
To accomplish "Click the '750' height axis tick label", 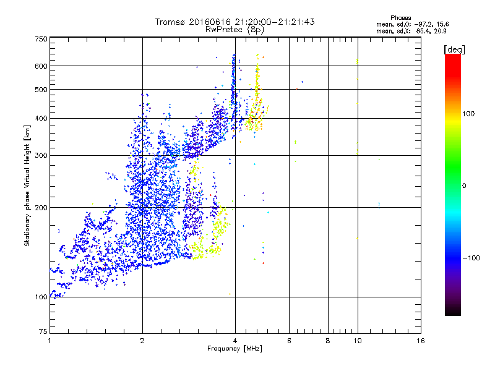I will 41,39.
